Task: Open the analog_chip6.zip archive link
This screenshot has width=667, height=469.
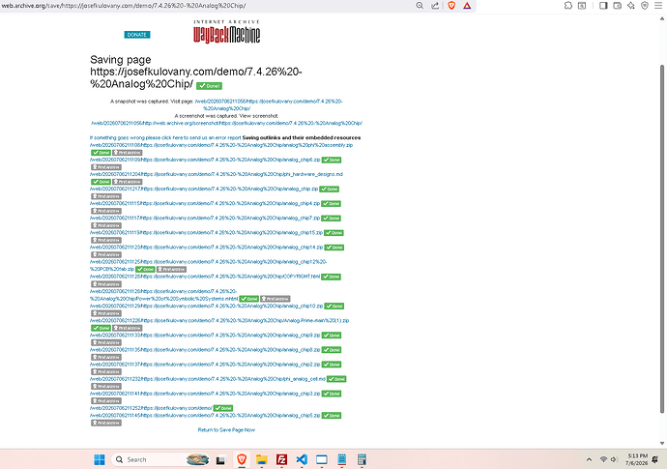Action: pos(205,160)
